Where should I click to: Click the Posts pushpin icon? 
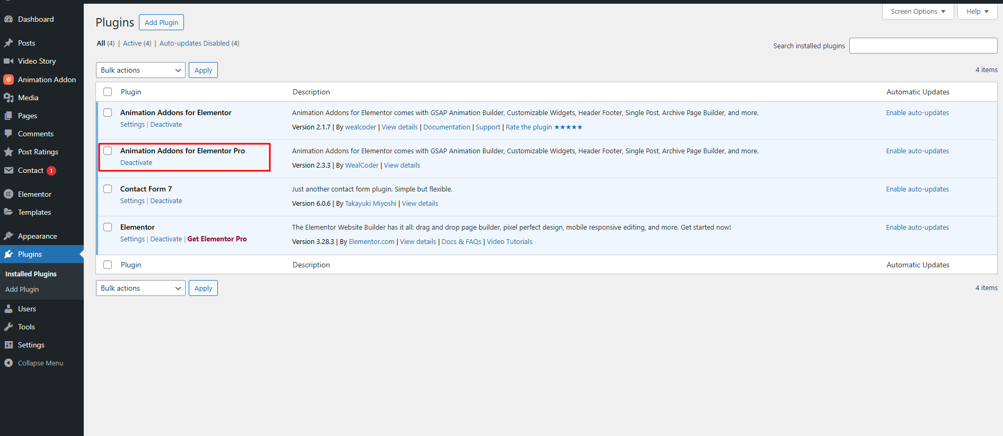click(8, 43)
